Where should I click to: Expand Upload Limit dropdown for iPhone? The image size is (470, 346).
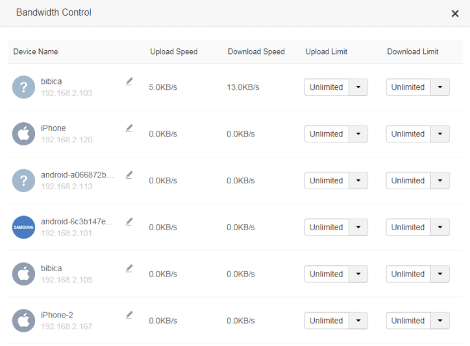pos(358,134)
